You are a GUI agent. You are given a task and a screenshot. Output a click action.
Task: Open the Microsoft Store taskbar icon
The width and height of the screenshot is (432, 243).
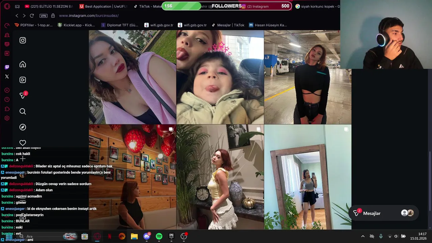[x=85, y=236]
